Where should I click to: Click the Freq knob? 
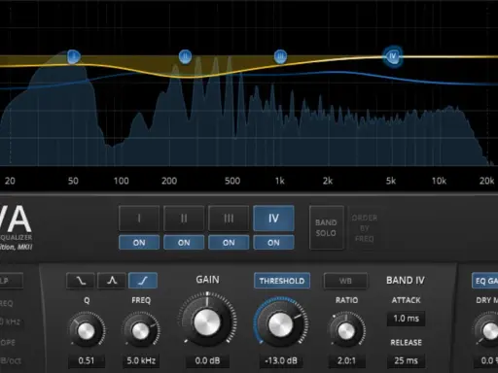[x=141, y=331]
